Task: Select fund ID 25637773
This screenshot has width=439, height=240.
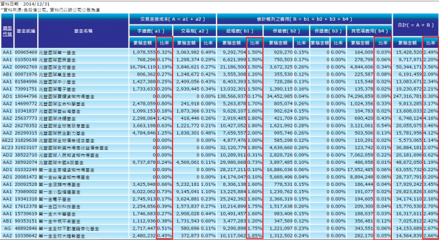Action: tap(26, 118)
